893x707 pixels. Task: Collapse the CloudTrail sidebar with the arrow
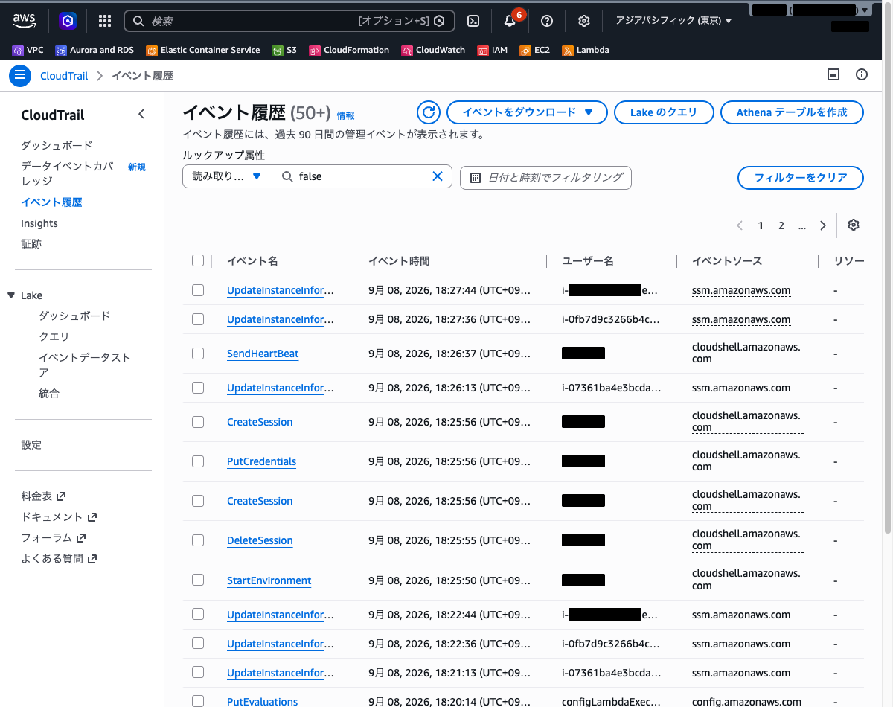141,115
